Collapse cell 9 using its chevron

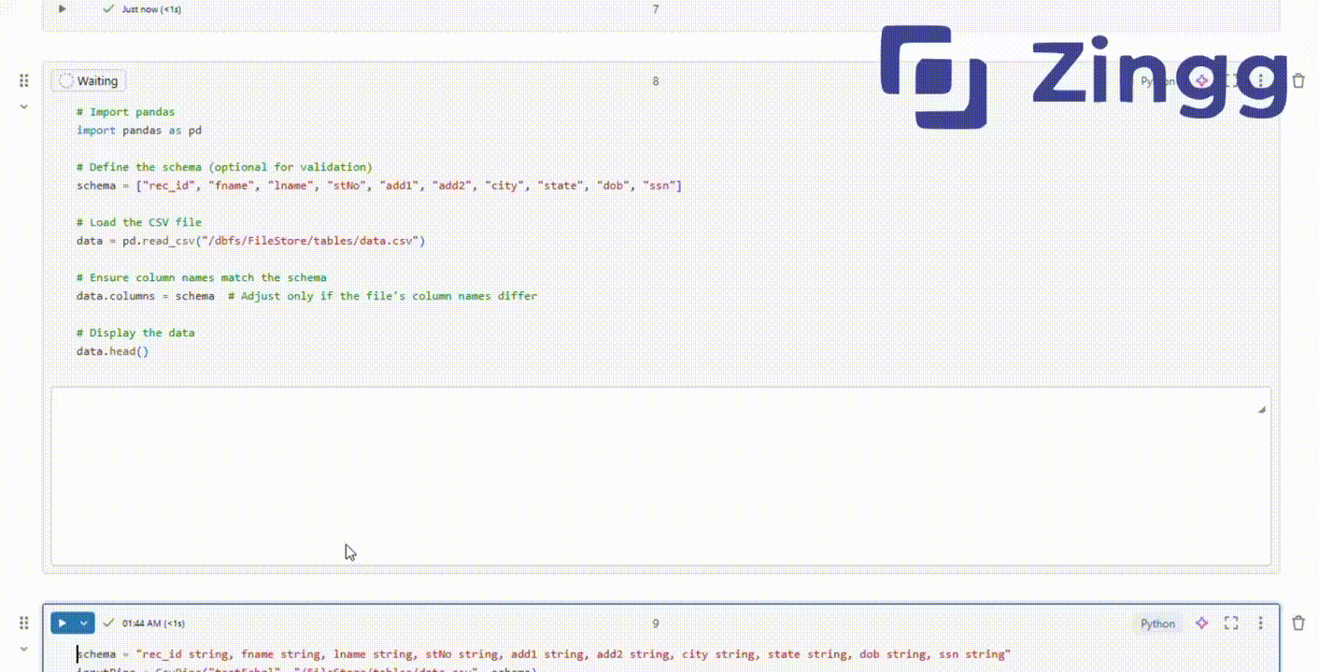click(x=23, y=649)
